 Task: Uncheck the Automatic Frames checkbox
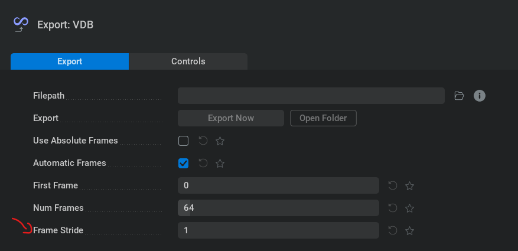coord(184,164)
